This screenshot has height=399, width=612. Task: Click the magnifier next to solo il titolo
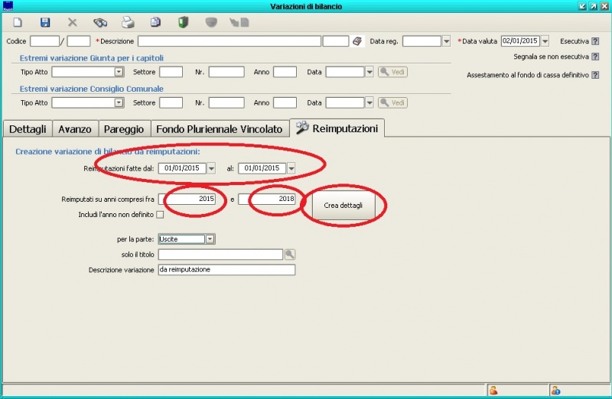pos(290,255)
